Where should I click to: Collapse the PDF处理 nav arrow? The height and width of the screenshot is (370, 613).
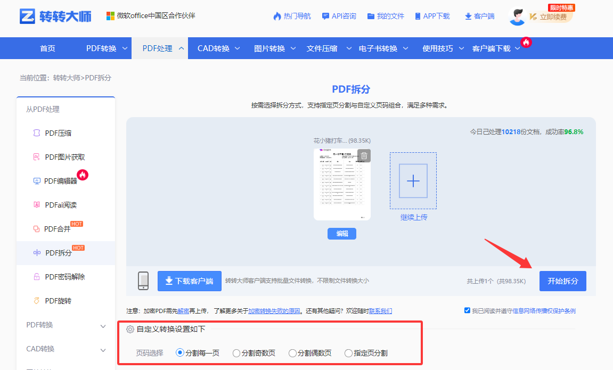tap(182, 48)
